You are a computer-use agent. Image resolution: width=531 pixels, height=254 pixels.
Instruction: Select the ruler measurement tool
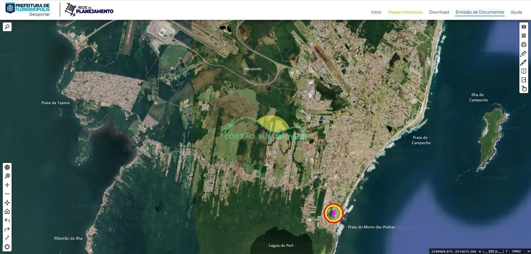524,53
